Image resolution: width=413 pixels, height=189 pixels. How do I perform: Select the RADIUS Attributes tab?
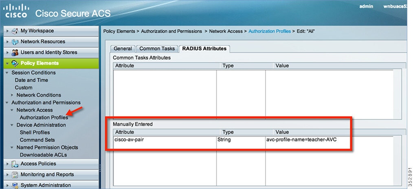coord(204,49)
